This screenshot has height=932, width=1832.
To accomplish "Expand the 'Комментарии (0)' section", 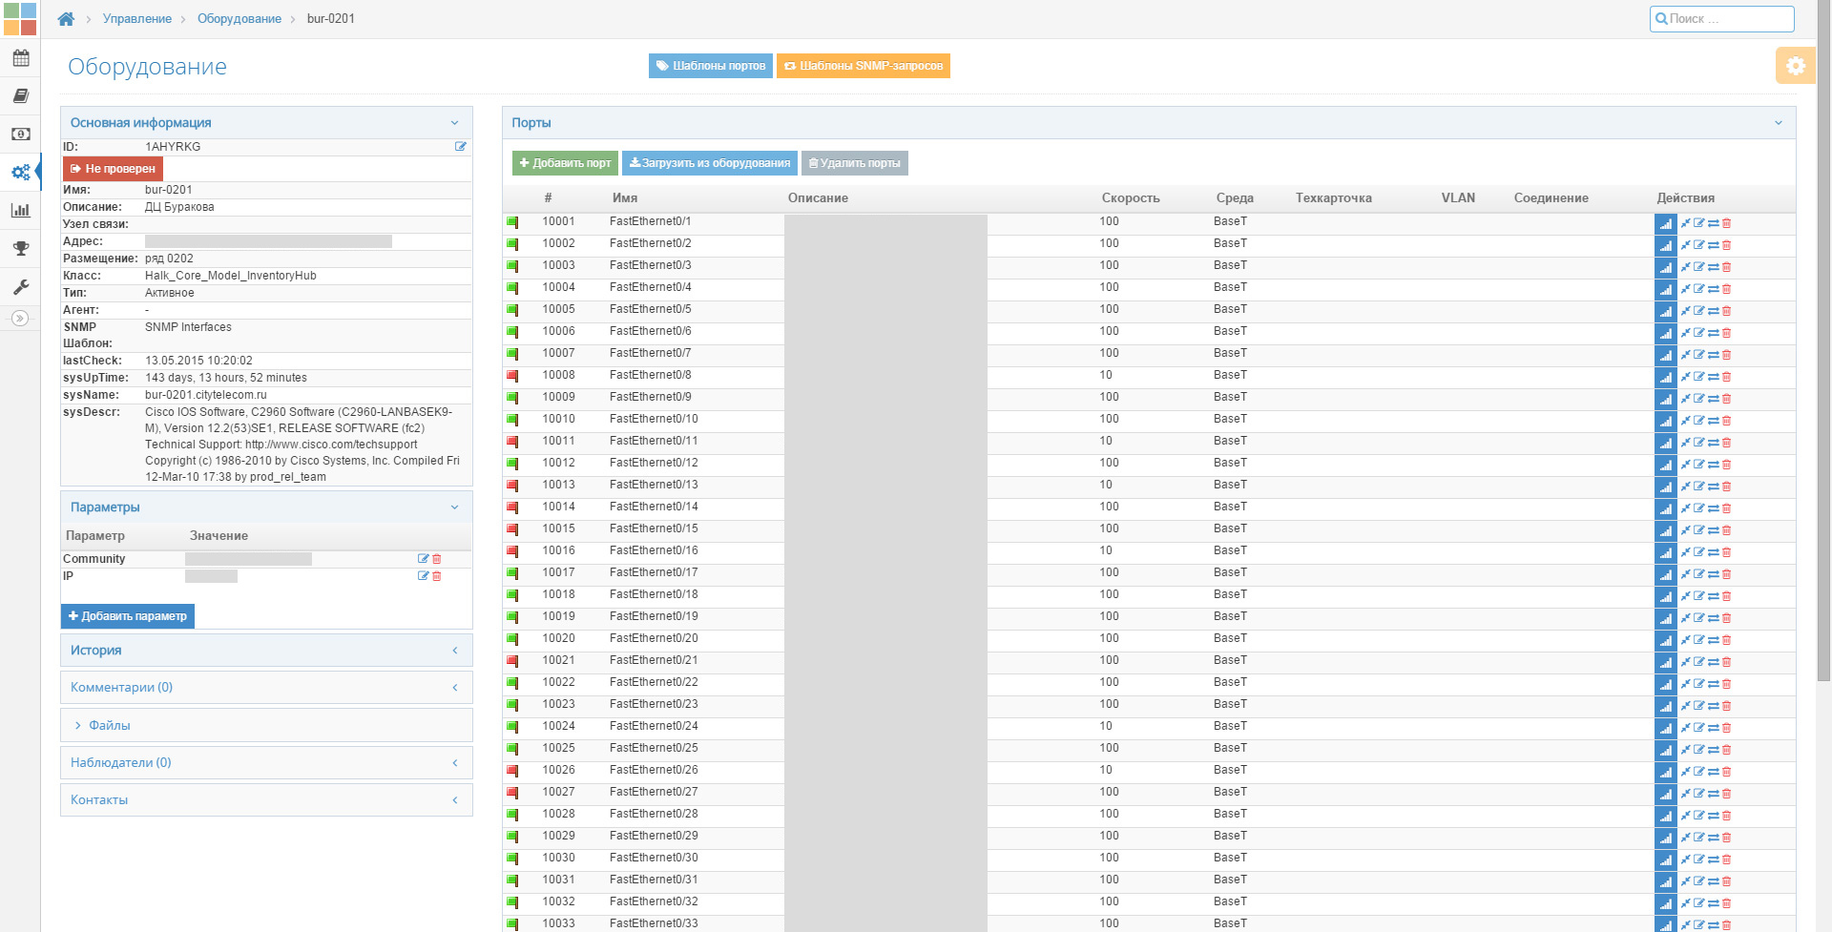I will [x=454, y=688].
